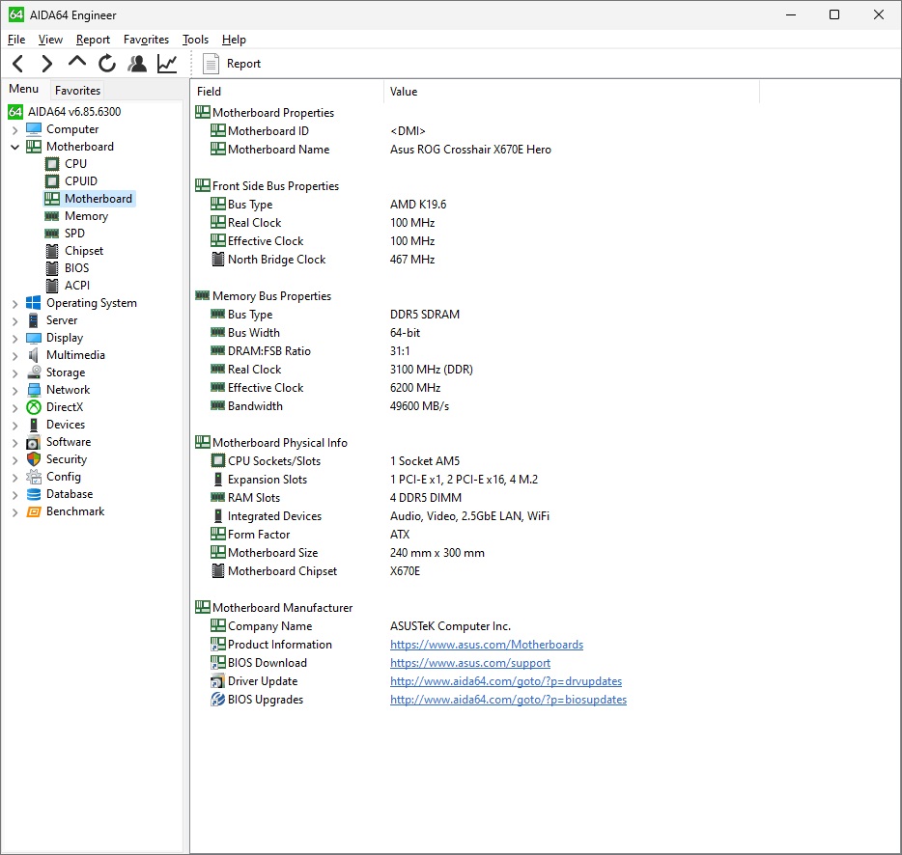
Task: Click the Operating System Windows logo icon
Action: [34, 303]
